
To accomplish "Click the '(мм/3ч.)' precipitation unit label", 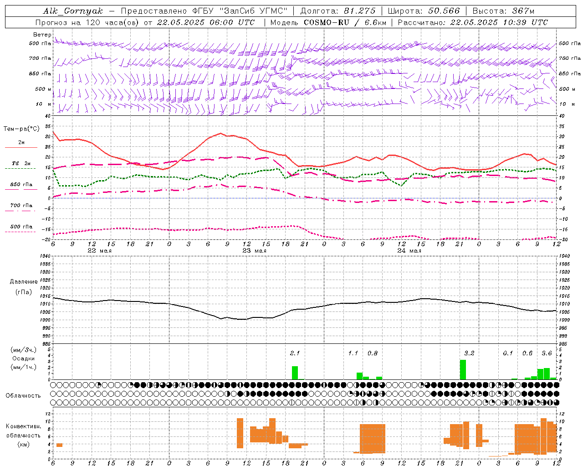I will (24, 350).
